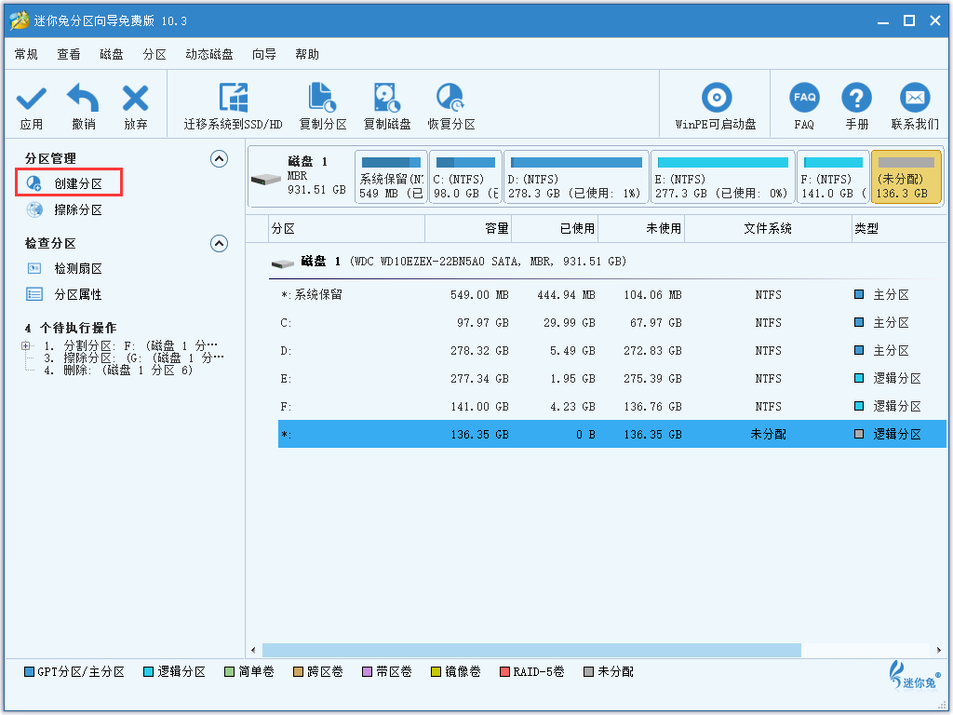Open the 查看 menu
The width and height of the screenshot is (953, 715).
[x=69, y=54]
